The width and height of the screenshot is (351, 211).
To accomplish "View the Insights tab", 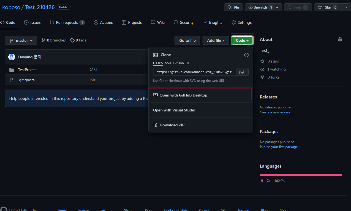I will tap(213, 22).
